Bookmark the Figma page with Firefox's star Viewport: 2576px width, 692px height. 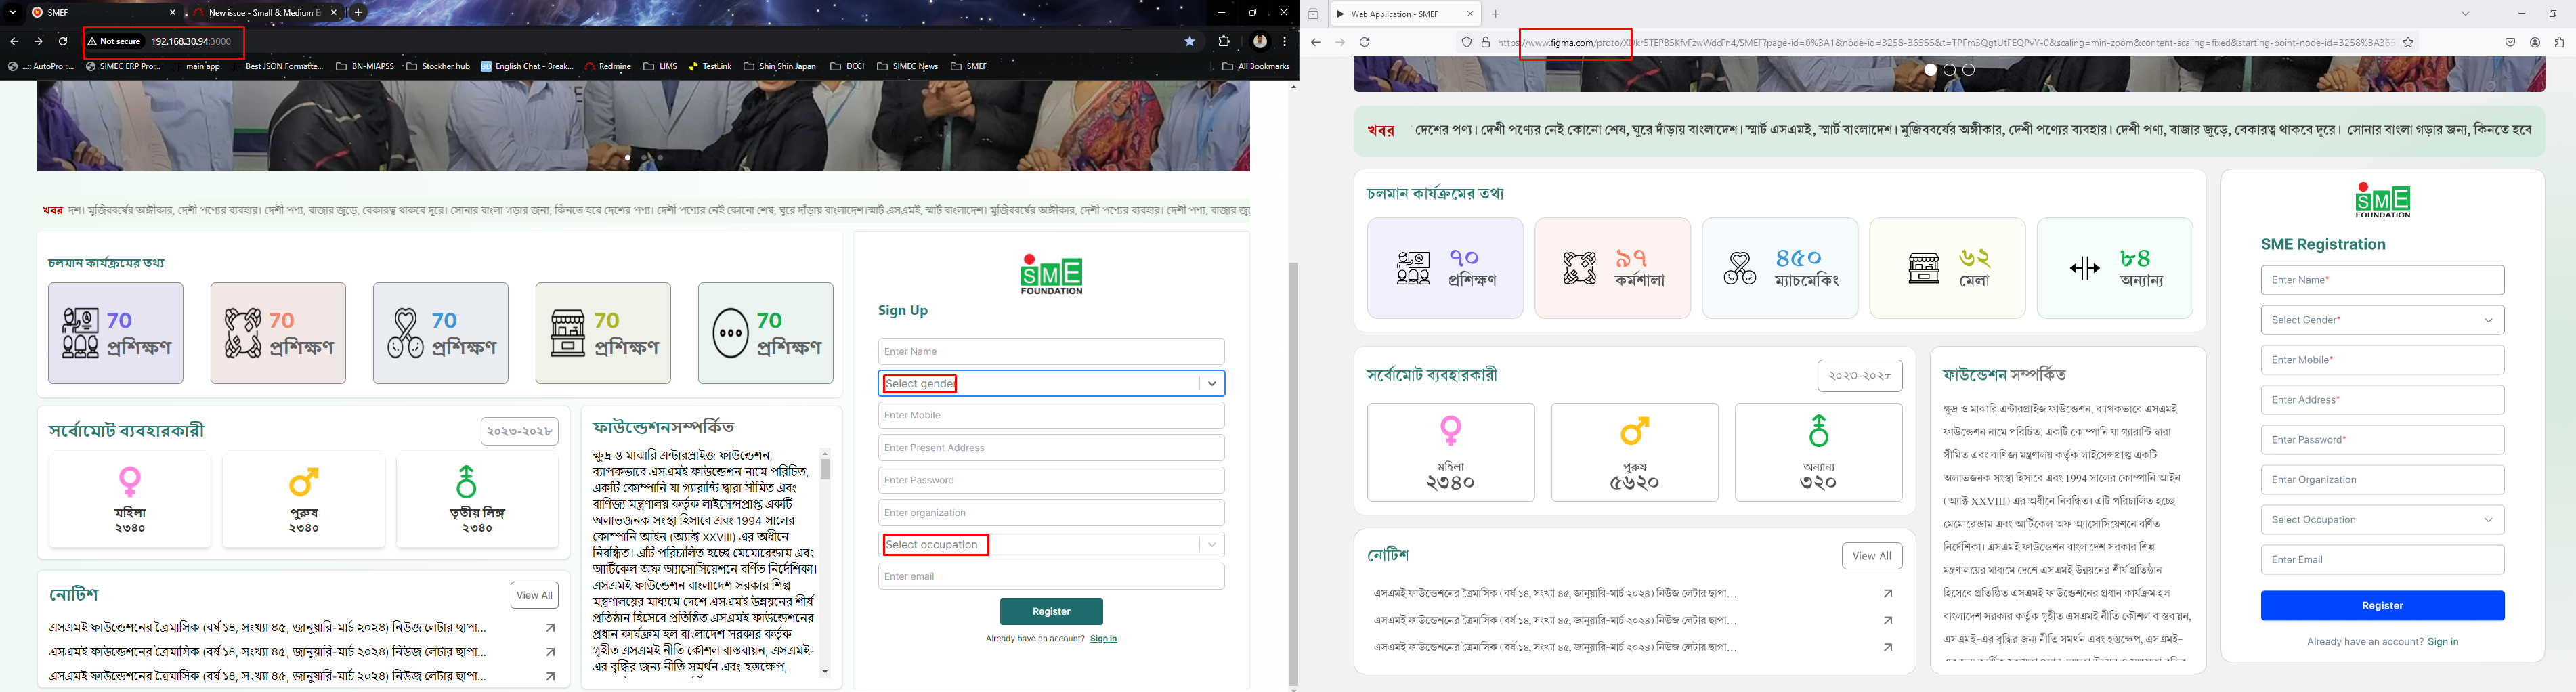(x=2409, y=42)
